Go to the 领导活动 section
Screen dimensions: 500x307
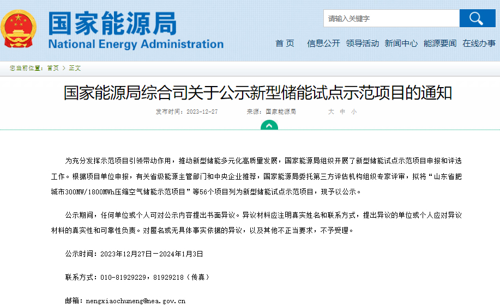(362, 44)
